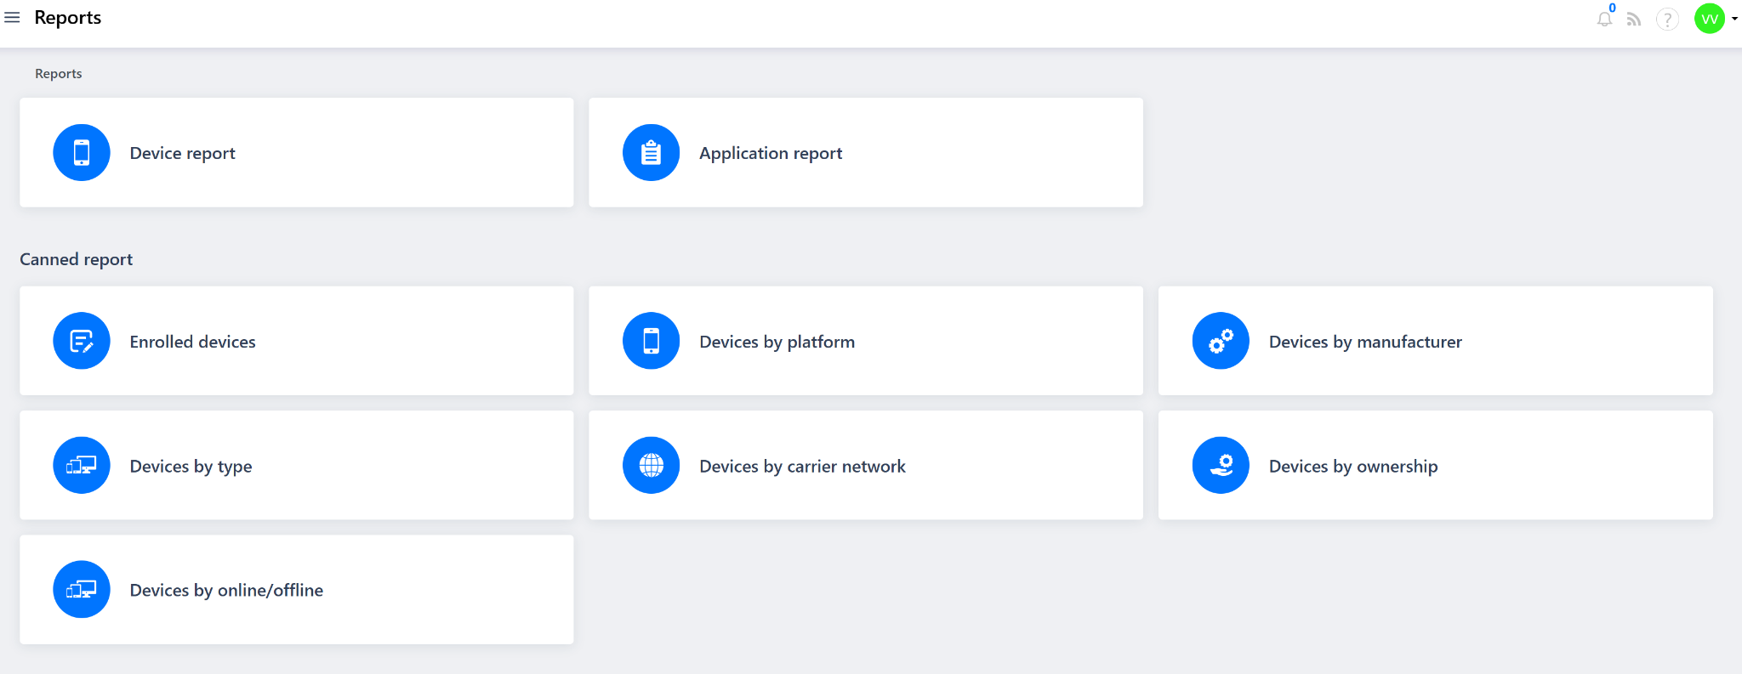Viewport: 1742px width, 674px height.
Task: Click the help question mark icon
Action: 1667,19
